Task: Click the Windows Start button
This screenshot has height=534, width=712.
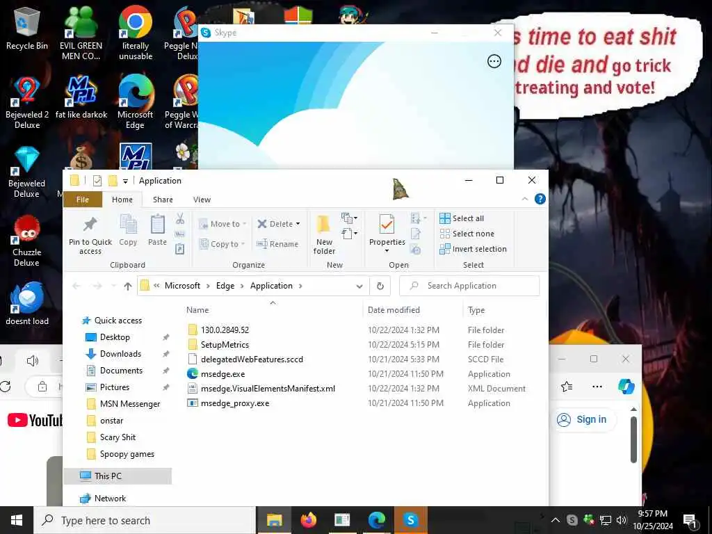Action: pyautogui.click(x=17, y=520)
